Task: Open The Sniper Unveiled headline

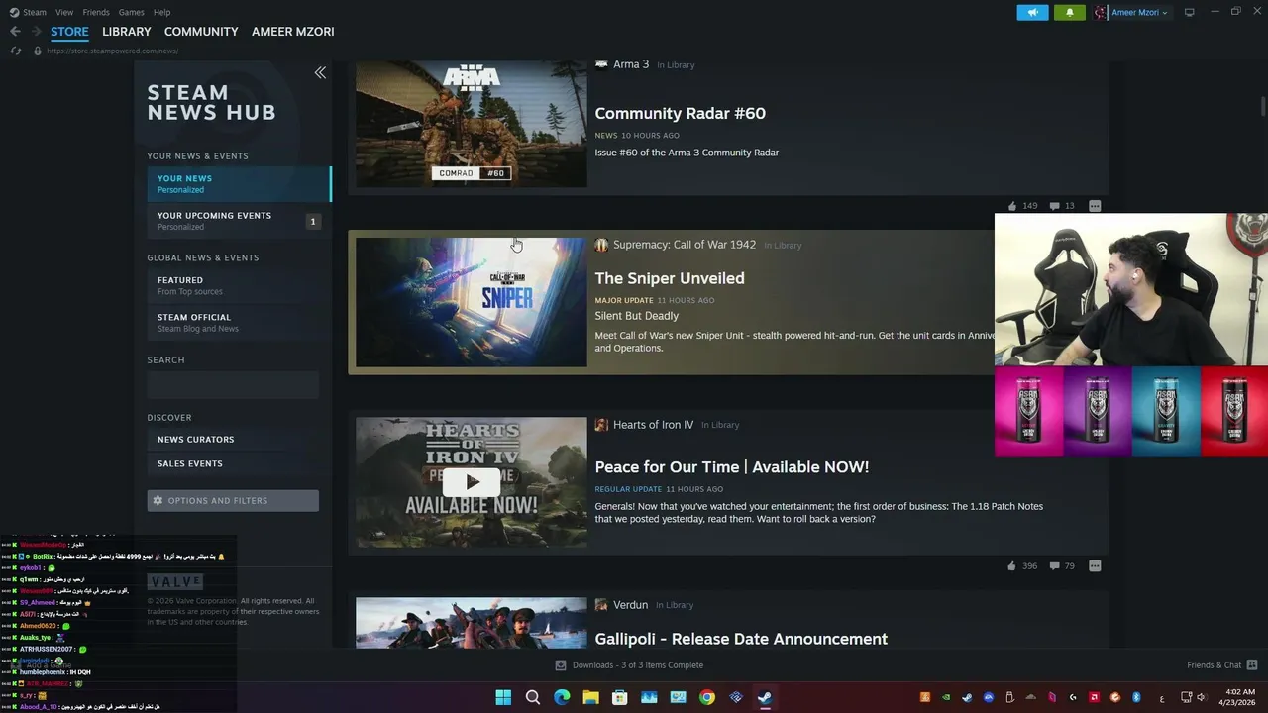Action: click(x=670, y=278)
